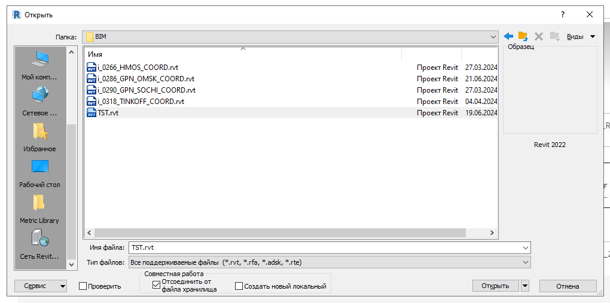
Task: Open the Виды views menu
Action: (x=581, y=36)
